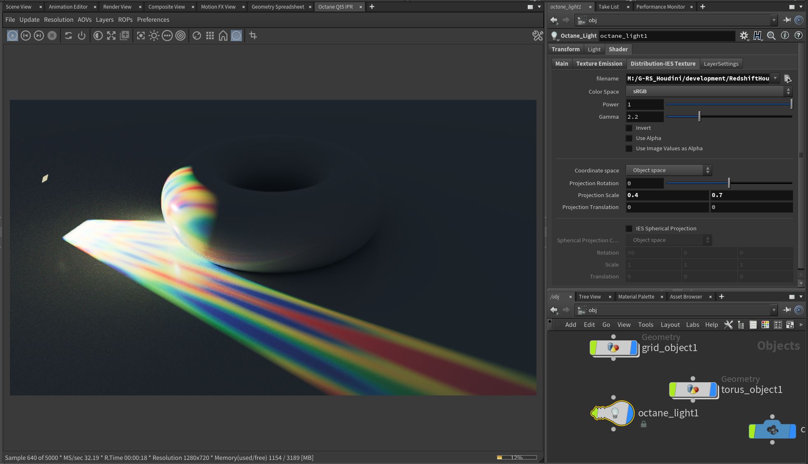Click the refresh/reload scene icon

point(68,36)
